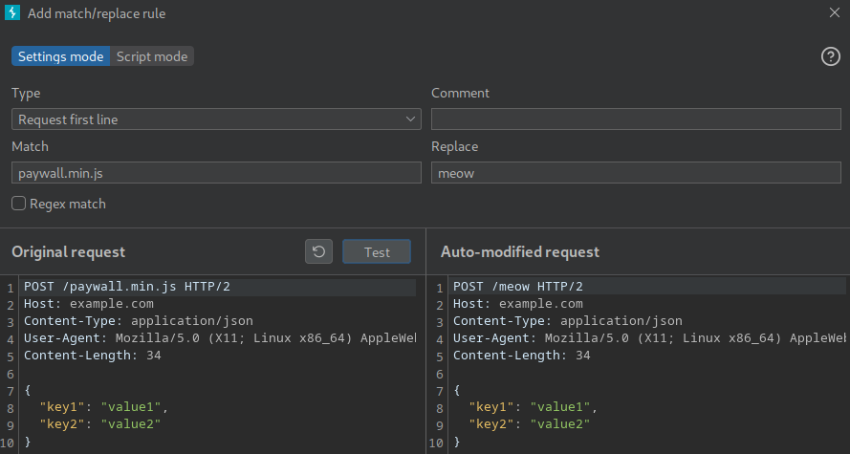Click the "key1": "value1" line in the Auto-modified request

click(533, 407)
